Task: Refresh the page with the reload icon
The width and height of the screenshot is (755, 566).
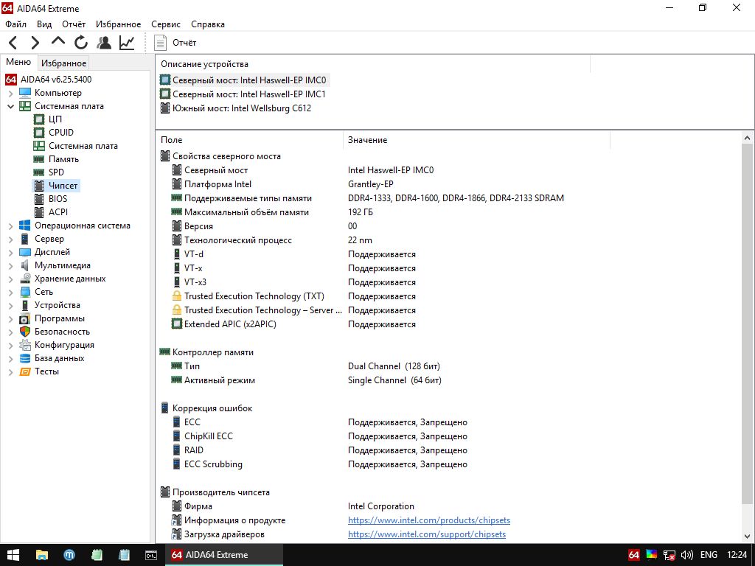Action: coord(81,43)
